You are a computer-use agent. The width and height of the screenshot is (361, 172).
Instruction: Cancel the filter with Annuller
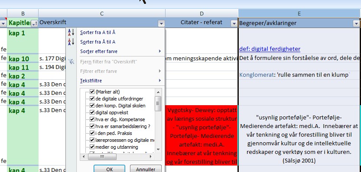146,169
